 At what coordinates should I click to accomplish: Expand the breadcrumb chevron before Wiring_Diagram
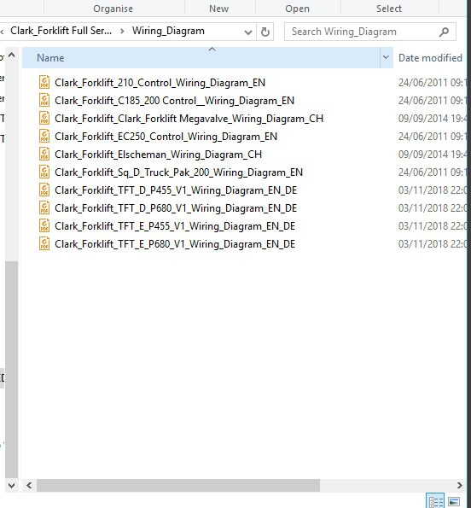(122, 32)
